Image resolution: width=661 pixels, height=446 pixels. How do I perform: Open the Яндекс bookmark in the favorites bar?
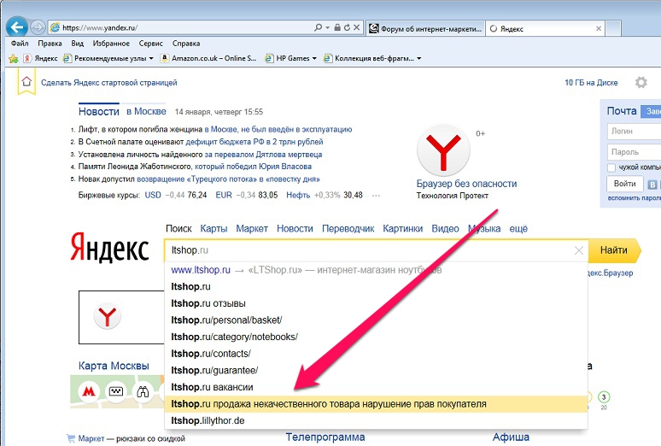tap(40, 58)
